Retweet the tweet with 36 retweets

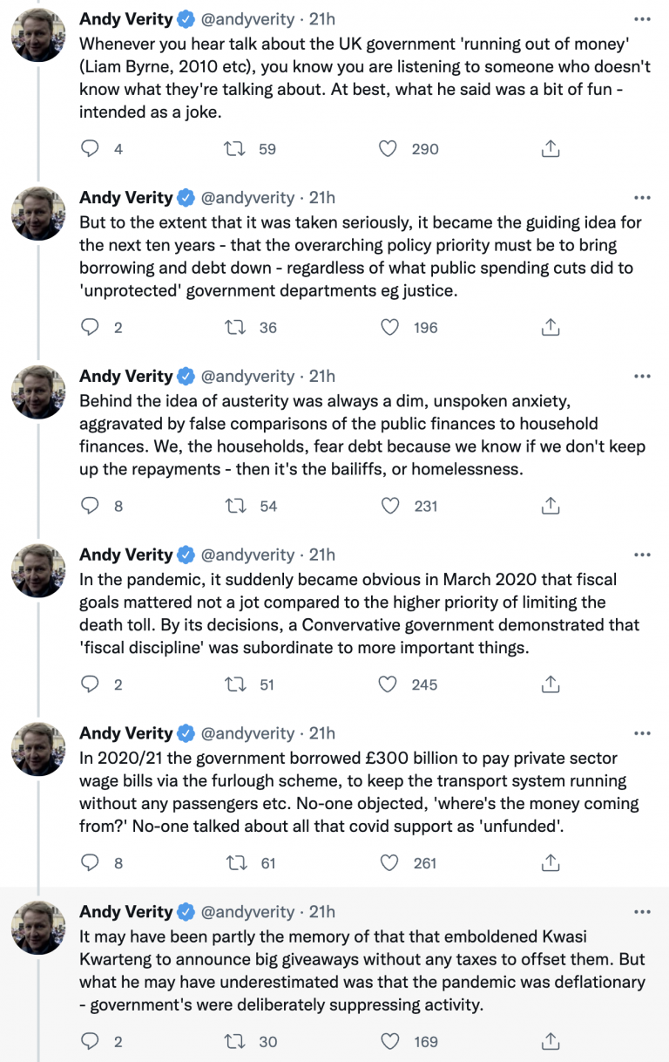233,328
